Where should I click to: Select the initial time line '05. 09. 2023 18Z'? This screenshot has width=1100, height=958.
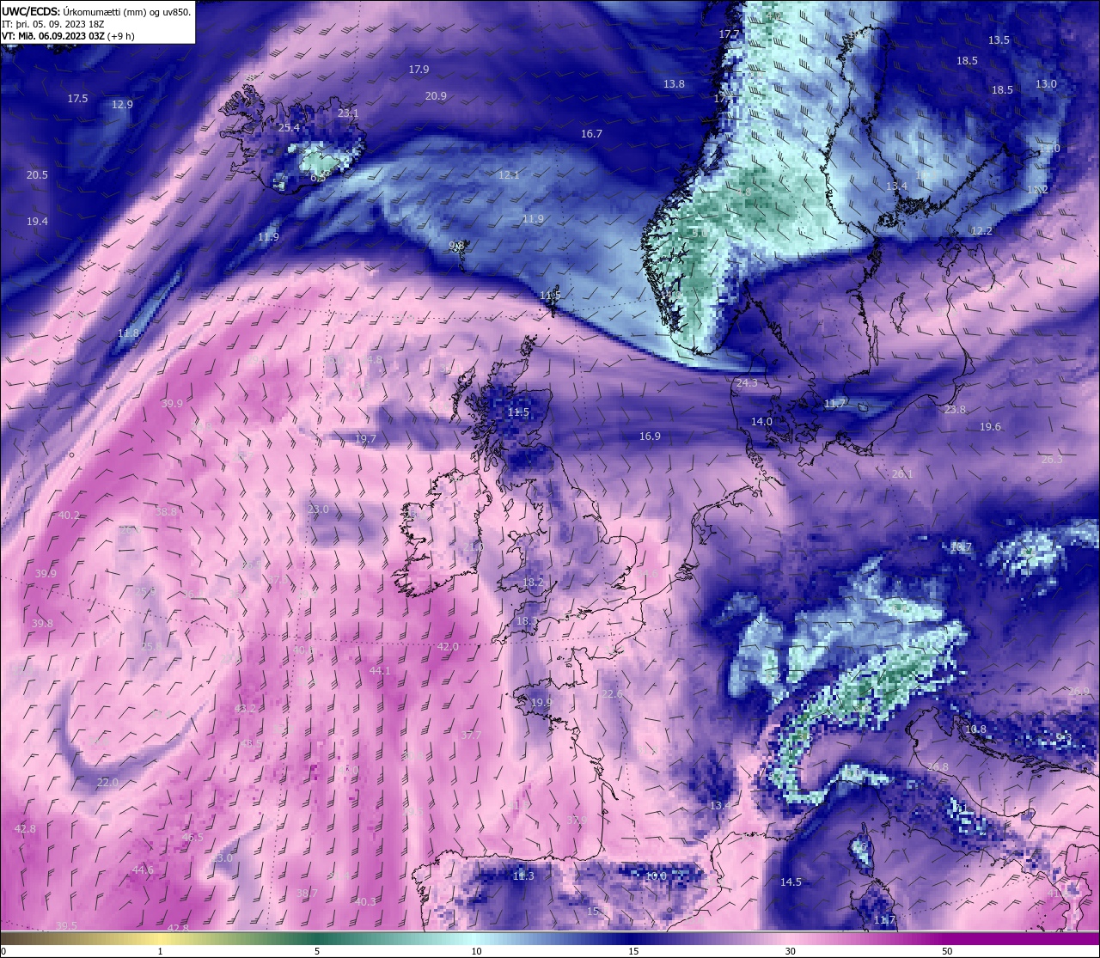click(x=69, y=24)
